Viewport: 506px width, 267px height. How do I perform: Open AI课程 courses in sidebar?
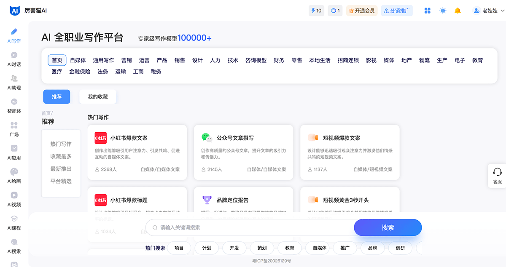[x=14, y=223]
